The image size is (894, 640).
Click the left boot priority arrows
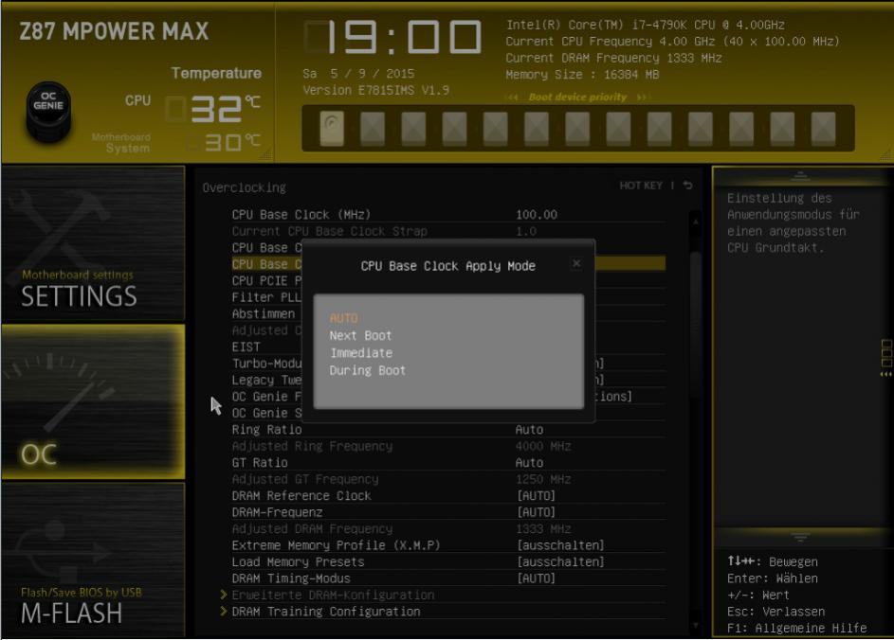[512, 98]
